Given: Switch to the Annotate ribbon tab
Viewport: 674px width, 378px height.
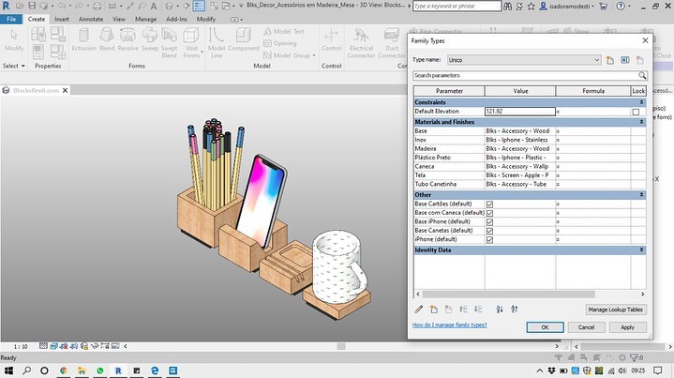Looking at the screenshot, I should tap(91, 20).
